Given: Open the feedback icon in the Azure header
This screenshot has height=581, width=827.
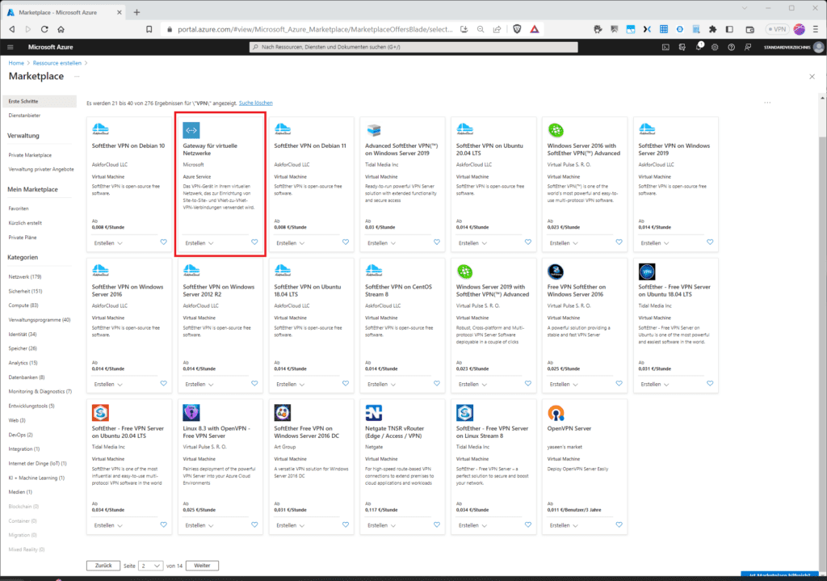Looking at the screenshot, I should click(x=747, y=47).
